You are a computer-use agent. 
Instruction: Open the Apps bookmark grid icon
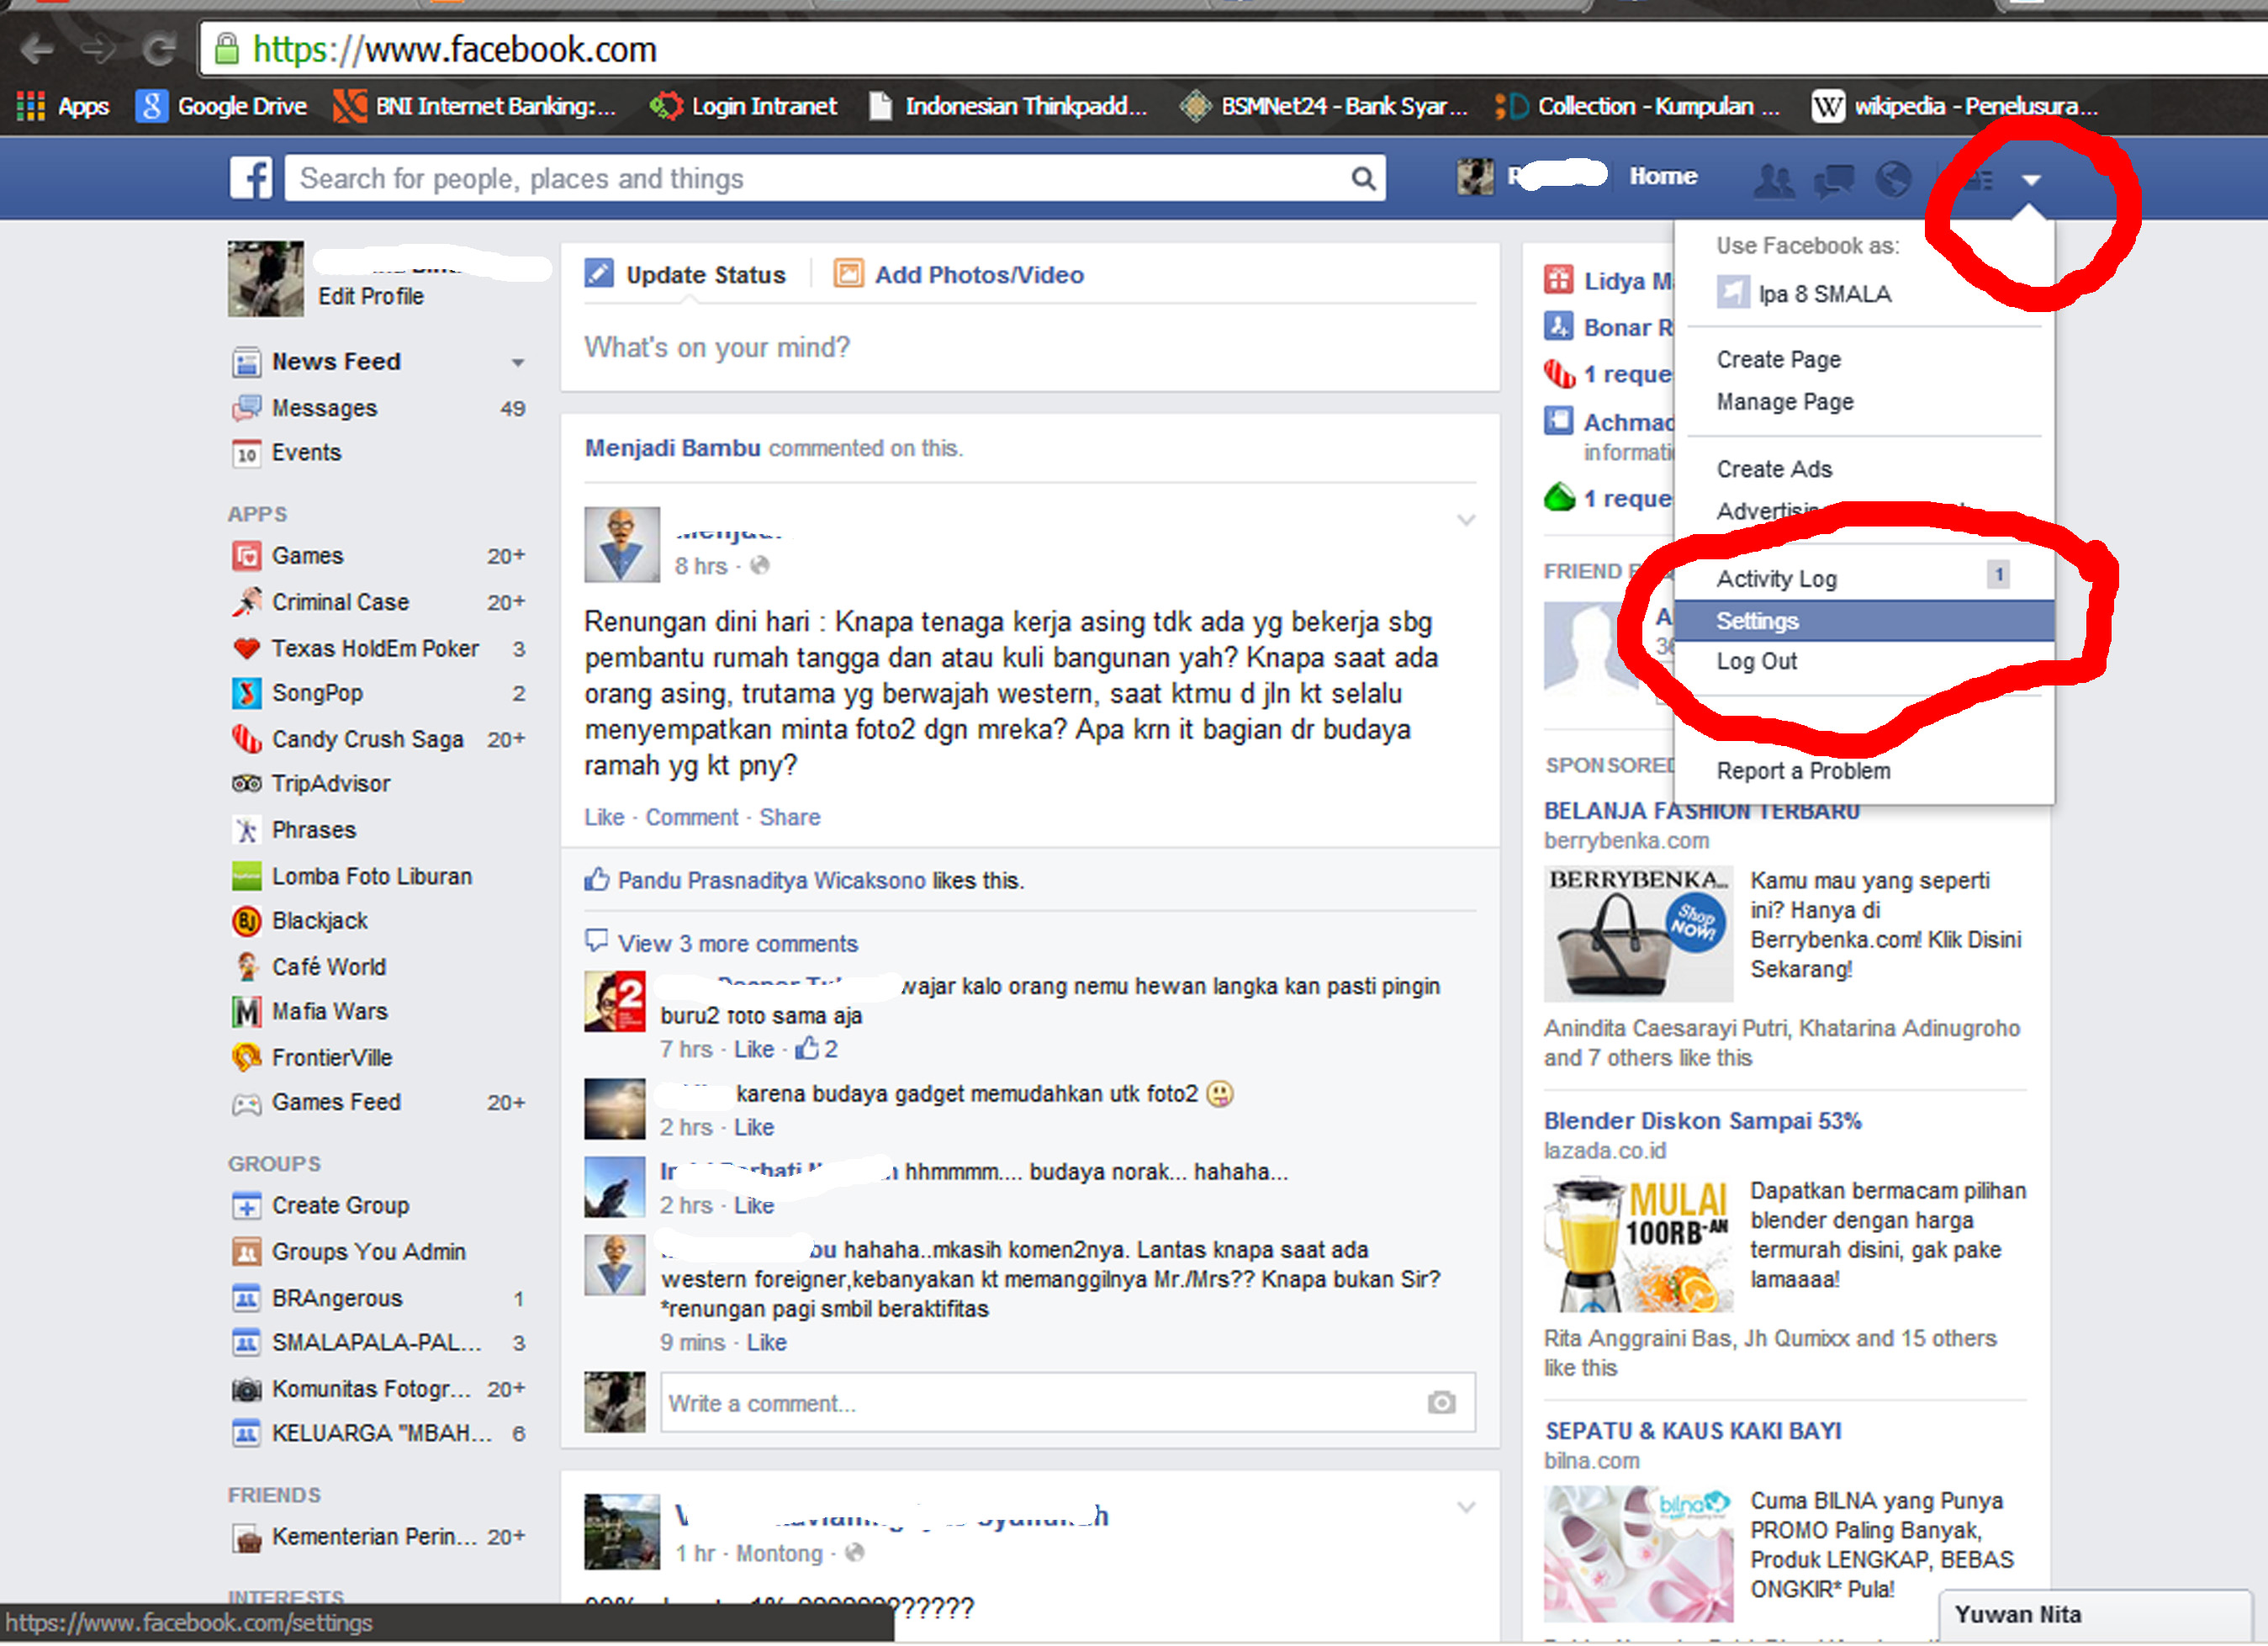point(31,106)
